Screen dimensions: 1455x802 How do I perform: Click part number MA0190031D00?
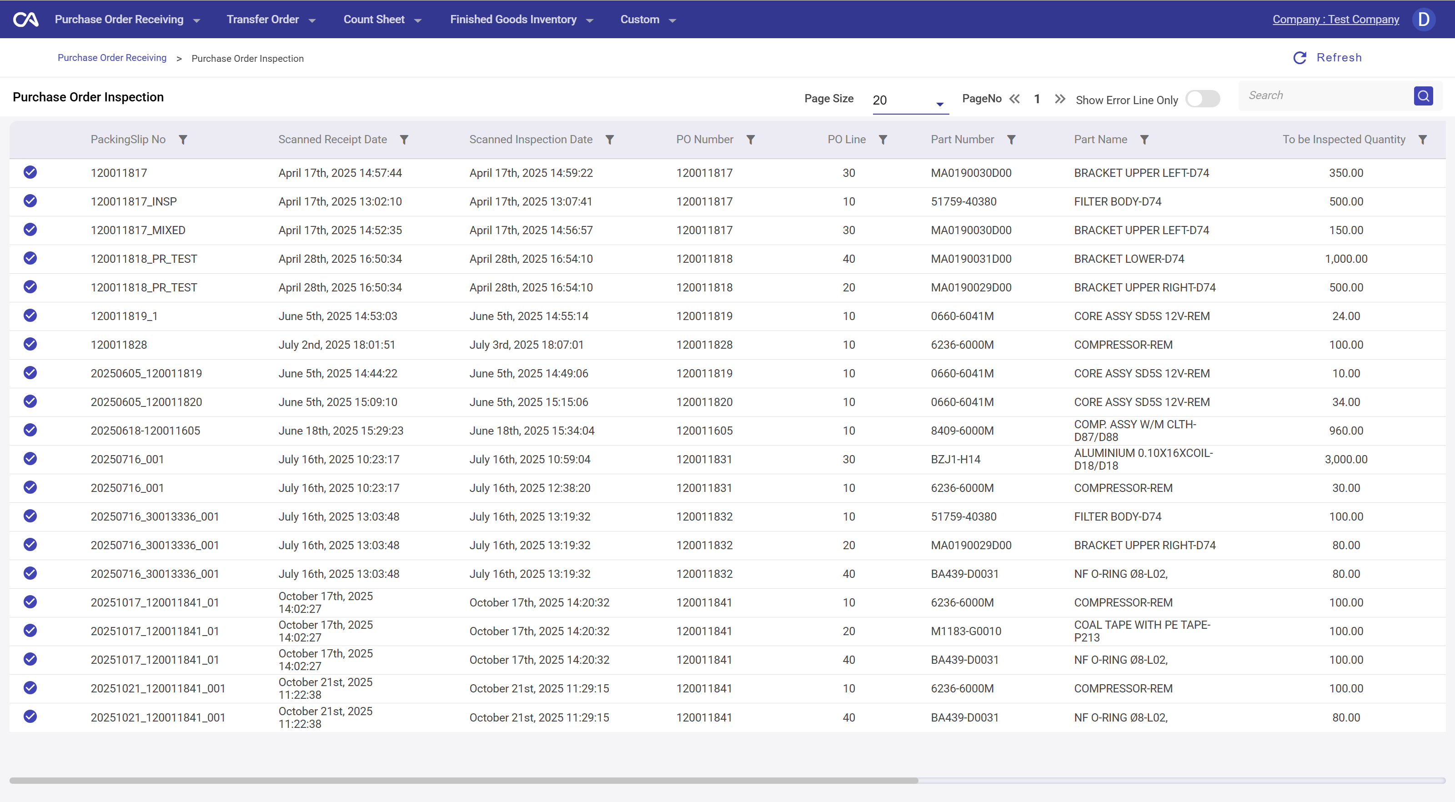click(x=971, y=259)
